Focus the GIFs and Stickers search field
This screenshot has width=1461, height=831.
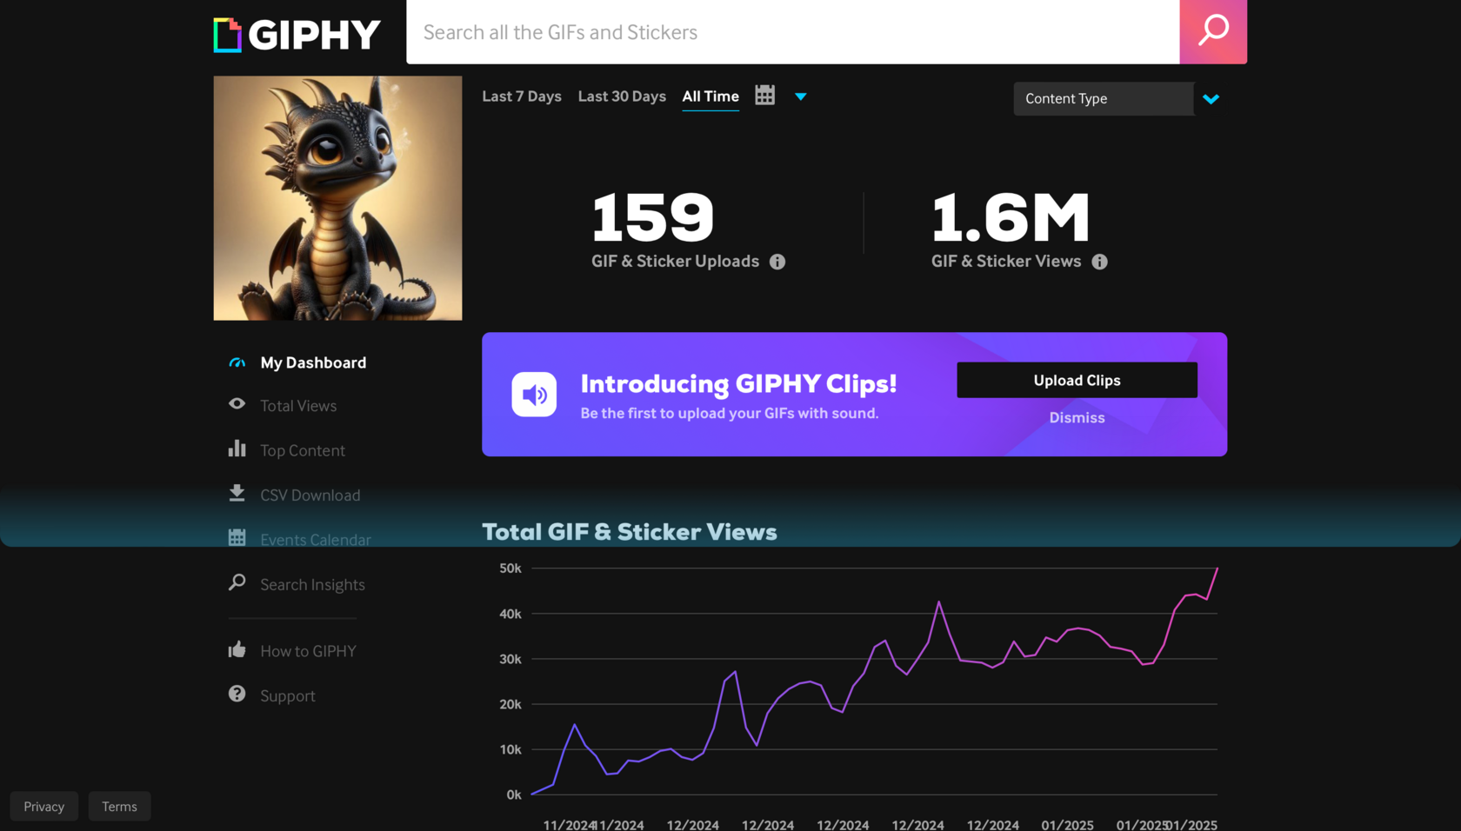(793, 31)
